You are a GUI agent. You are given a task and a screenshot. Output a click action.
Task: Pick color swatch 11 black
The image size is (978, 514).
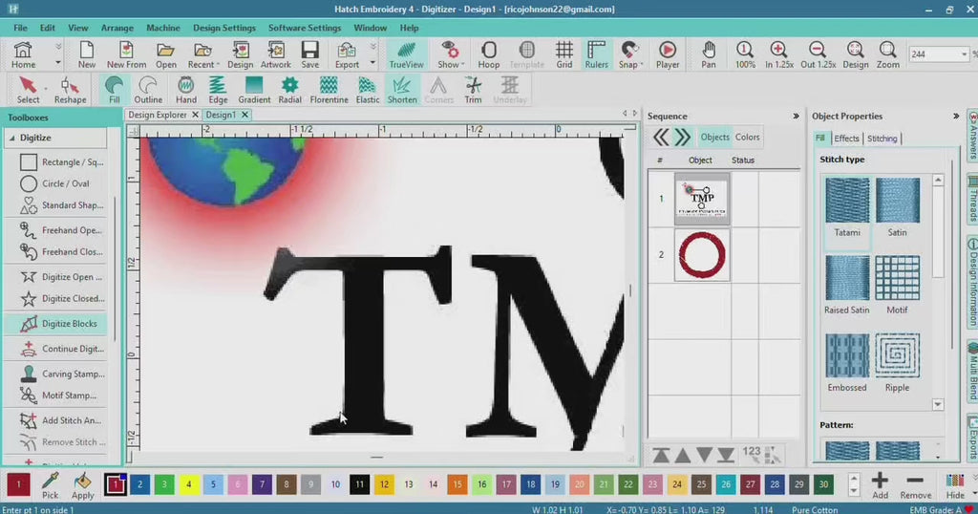point(359,484)
